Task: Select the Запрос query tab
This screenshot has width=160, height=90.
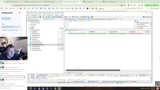Action: tap(116, 19)
